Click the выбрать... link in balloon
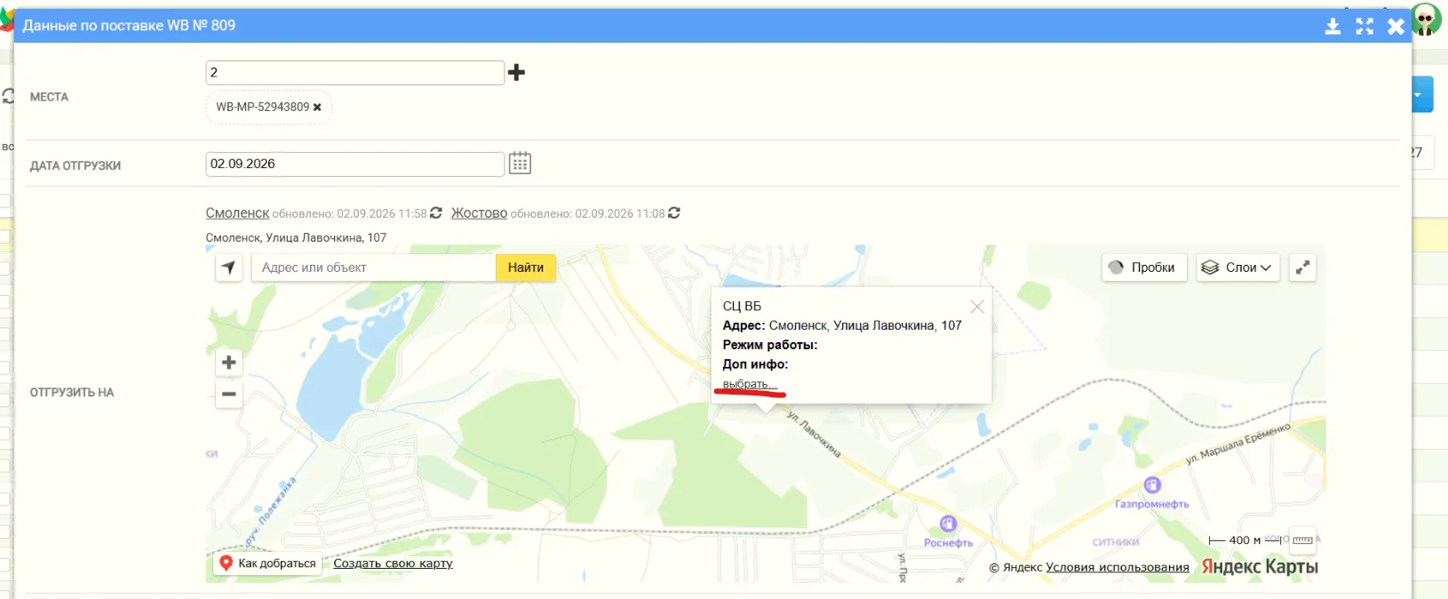Screen dimensions: 1448x599 coord(750,384)
